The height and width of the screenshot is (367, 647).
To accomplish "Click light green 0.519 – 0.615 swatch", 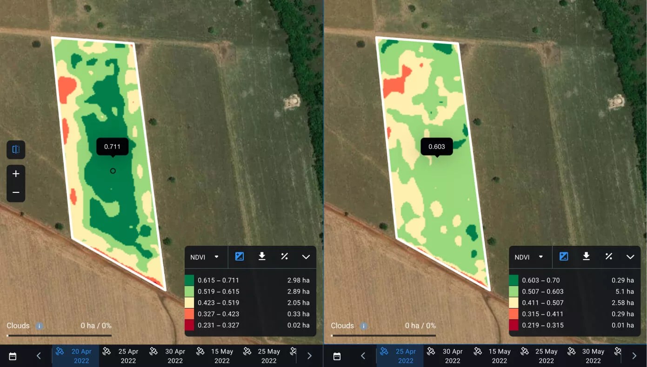I will pos(189,291).
